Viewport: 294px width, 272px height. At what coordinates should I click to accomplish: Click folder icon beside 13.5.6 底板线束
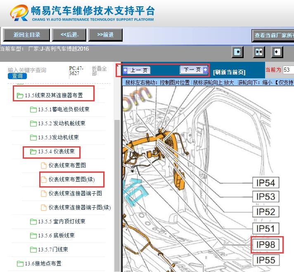pos(33,236)
